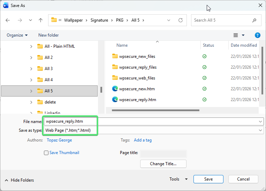Enable the Save Thumbnail checkbox
Image resolution: width=266 pixels, height=191 pixels.
[46, 153]
